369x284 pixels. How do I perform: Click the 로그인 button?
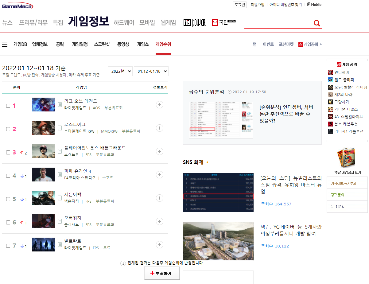(240, 5)
